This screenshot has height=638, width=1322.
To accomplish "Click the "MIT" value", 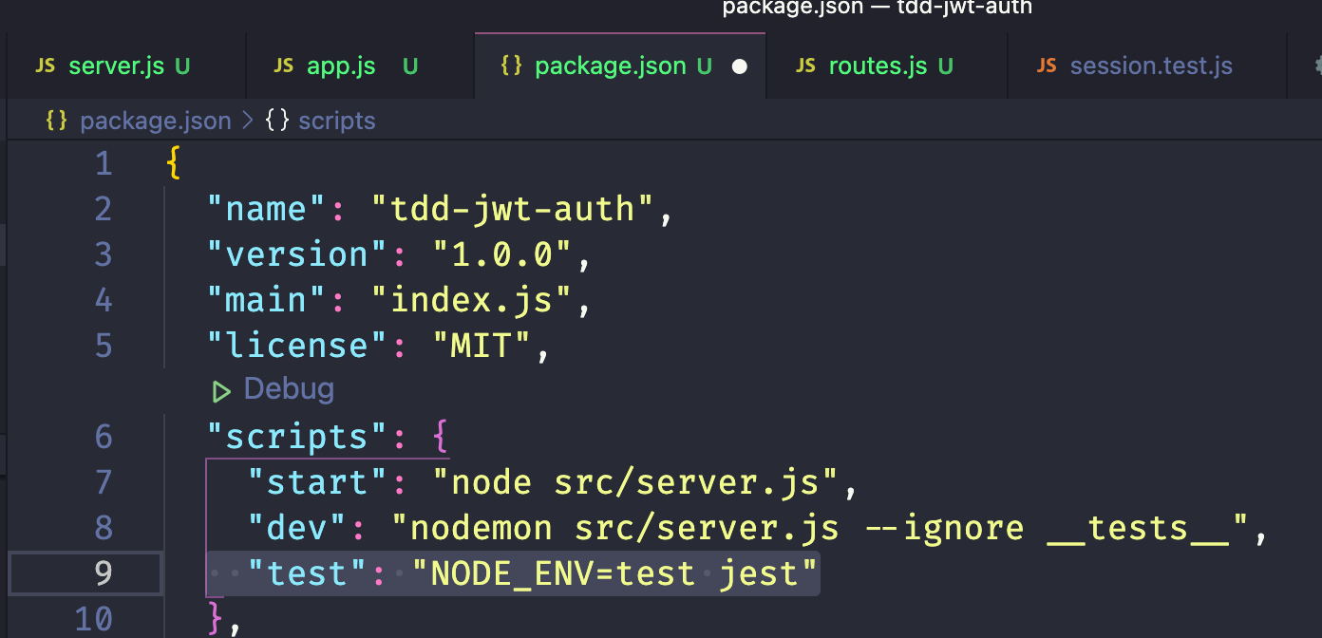I will click(482, 346).
